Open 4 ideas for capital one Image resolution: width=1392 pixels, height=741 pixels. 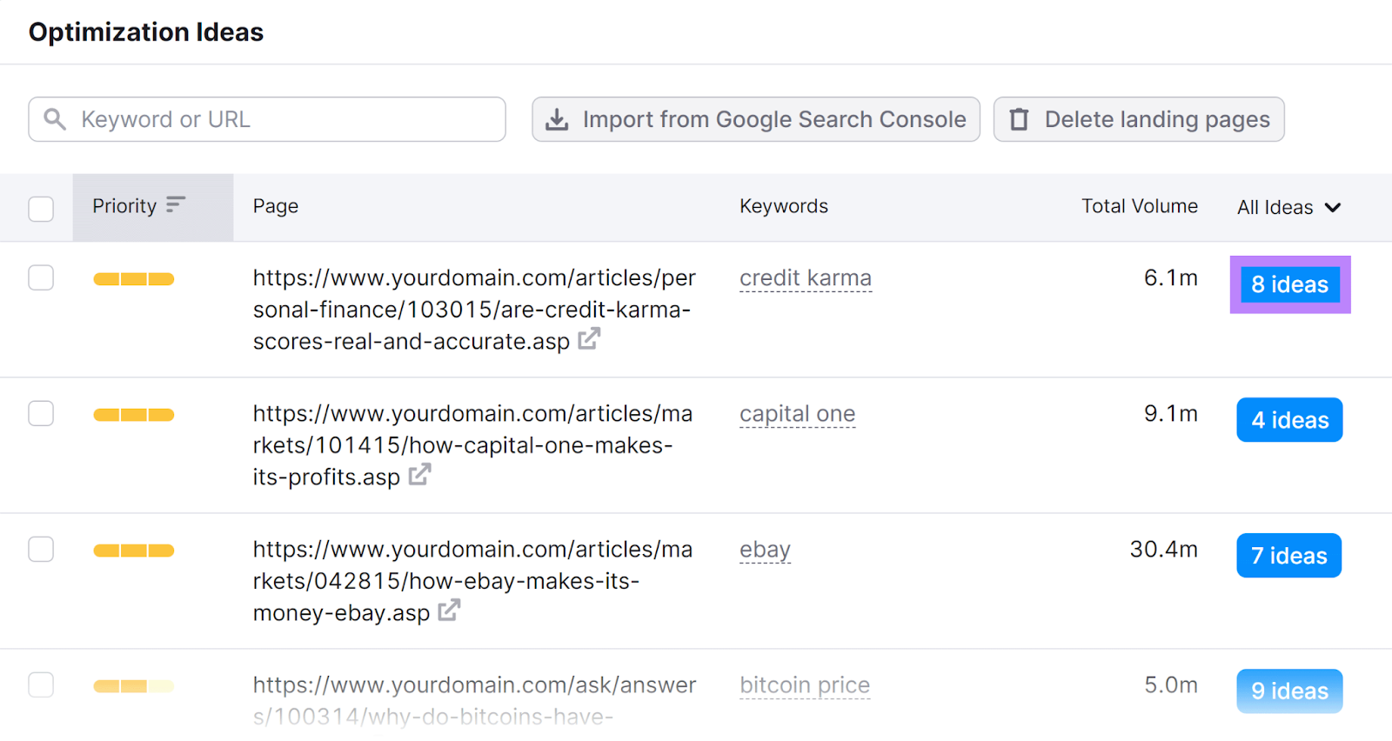pyautogui.click(x=1289, y=420)
